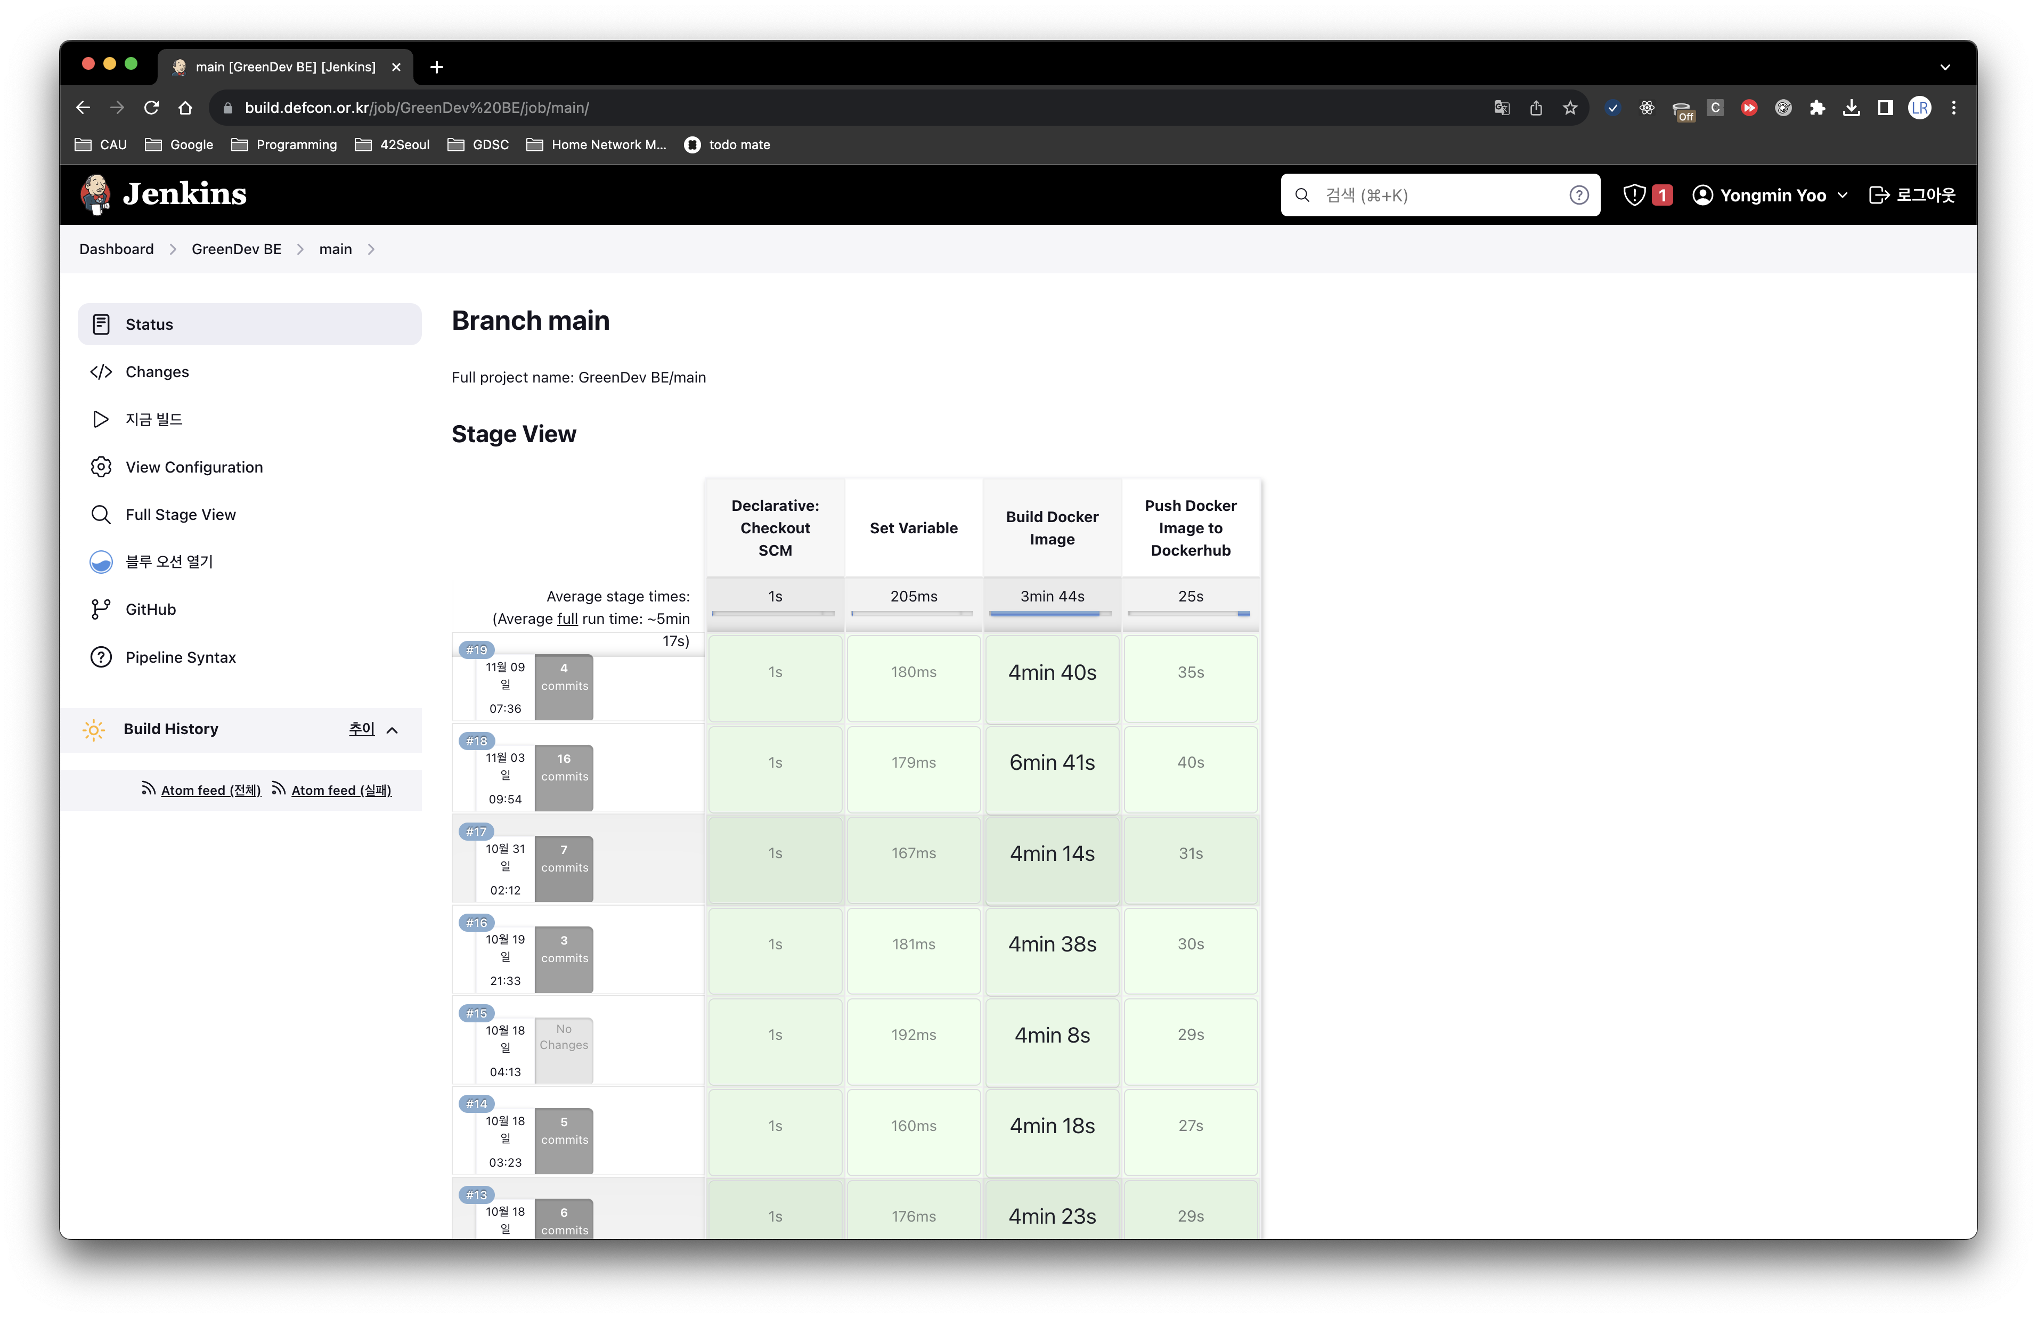The image size is (2037, 1318).
Task: Expand the GreenDev BE breadcrumb chevron
Action: pyautogui.click(x=300, y=249)
